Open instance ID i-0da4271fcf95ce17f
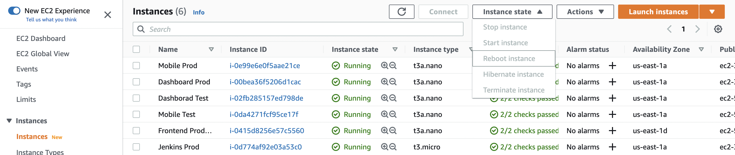The width and height of the screenshot is (735, 155). [x=264, y=114]
